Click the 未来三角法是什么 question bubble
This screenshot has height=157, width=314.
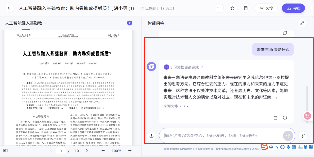pos(273,50)
